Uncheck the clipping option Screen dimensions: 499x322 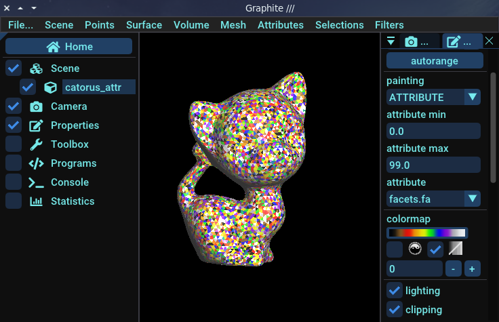click(x=394, y=310)
